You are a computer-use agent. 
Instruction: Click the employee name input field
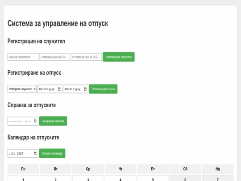click(23, 57)
